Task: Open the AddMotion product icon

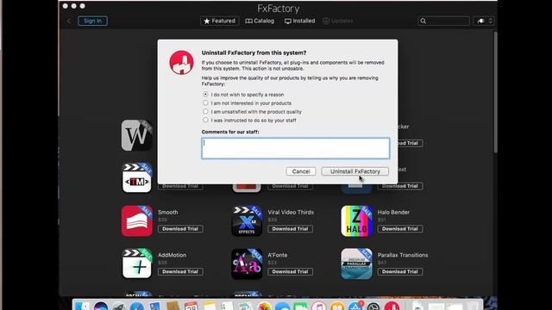Action: pyautogui.click(x=137, y=263)
